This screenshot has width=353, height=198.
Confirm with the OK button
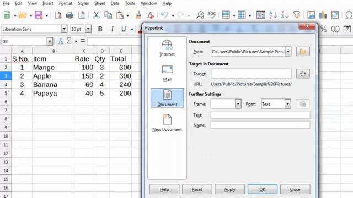263,189
